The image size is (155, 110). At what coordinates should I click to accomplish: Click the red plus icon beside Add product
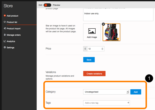(5, 15)
